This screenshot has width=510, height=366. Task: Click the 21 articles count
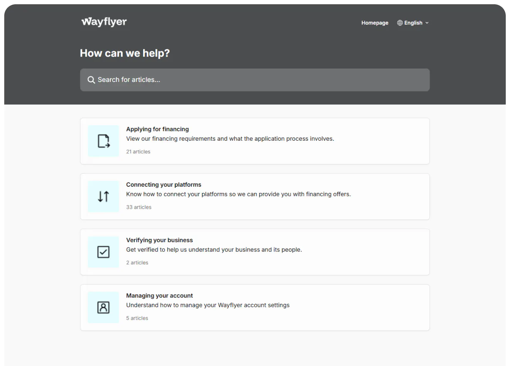pos(138,152)
